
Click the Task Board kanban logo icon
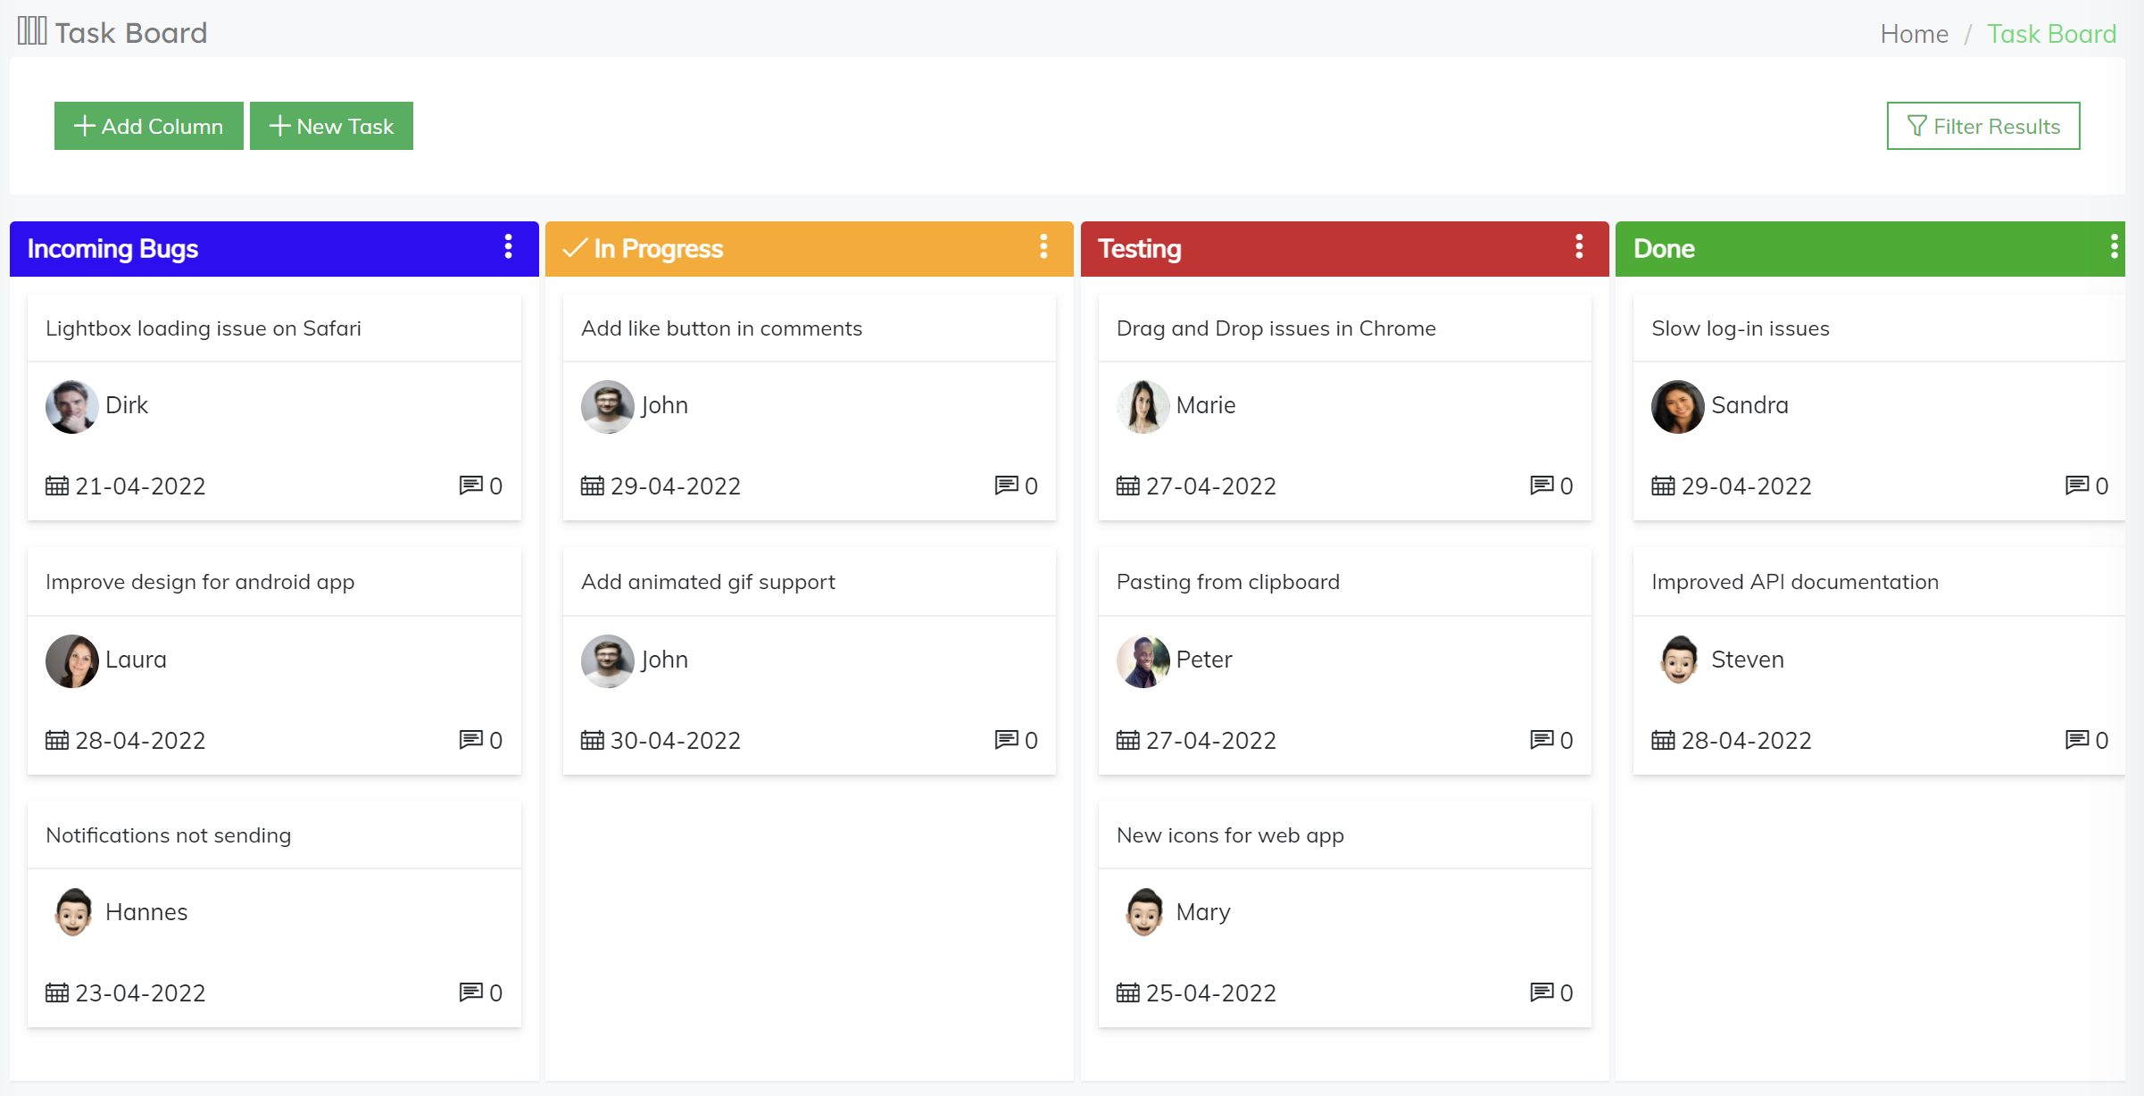(29, 31)
